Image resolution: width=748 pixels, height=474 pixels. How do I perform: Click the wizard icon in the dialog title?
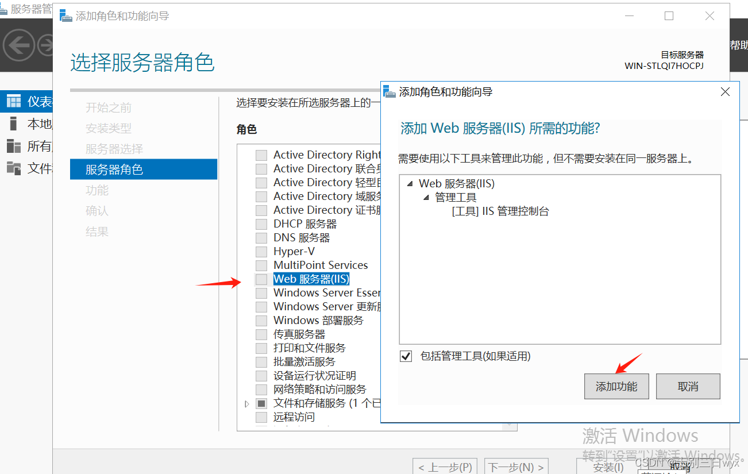(67, 16)
